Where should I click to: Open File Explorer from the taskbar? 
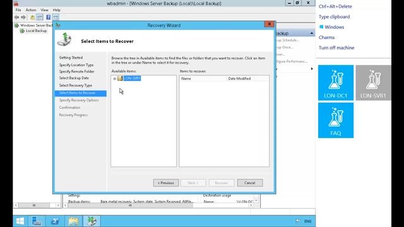(73, 221)
